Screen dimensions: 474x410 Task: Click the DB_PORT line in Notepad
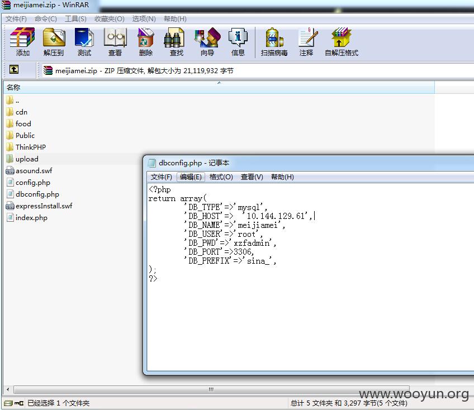(219, 252)
